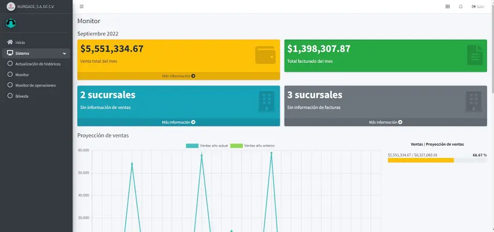Click the wallet icon on yellow card
Viewport: 494px width, 232px height.
pyautogui.click(x=265, y=55)
